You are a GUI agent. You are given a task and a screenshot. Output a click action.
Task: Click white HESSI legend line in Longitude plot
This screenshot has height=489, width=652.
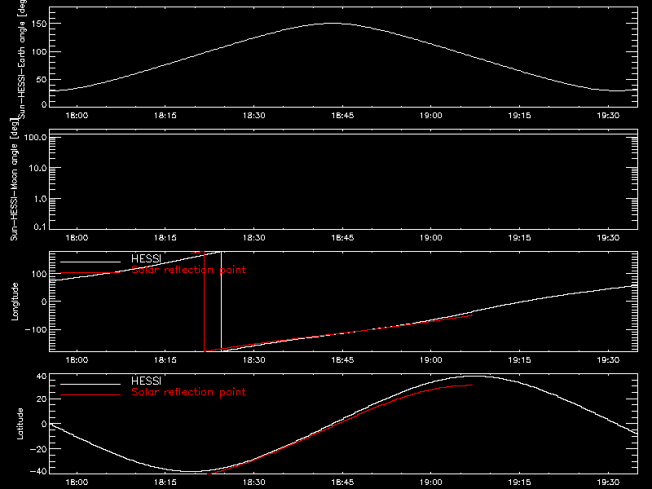point(90,262)
